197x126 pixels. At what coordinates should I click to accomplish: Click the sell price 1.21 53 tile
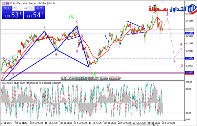[12, 15]
